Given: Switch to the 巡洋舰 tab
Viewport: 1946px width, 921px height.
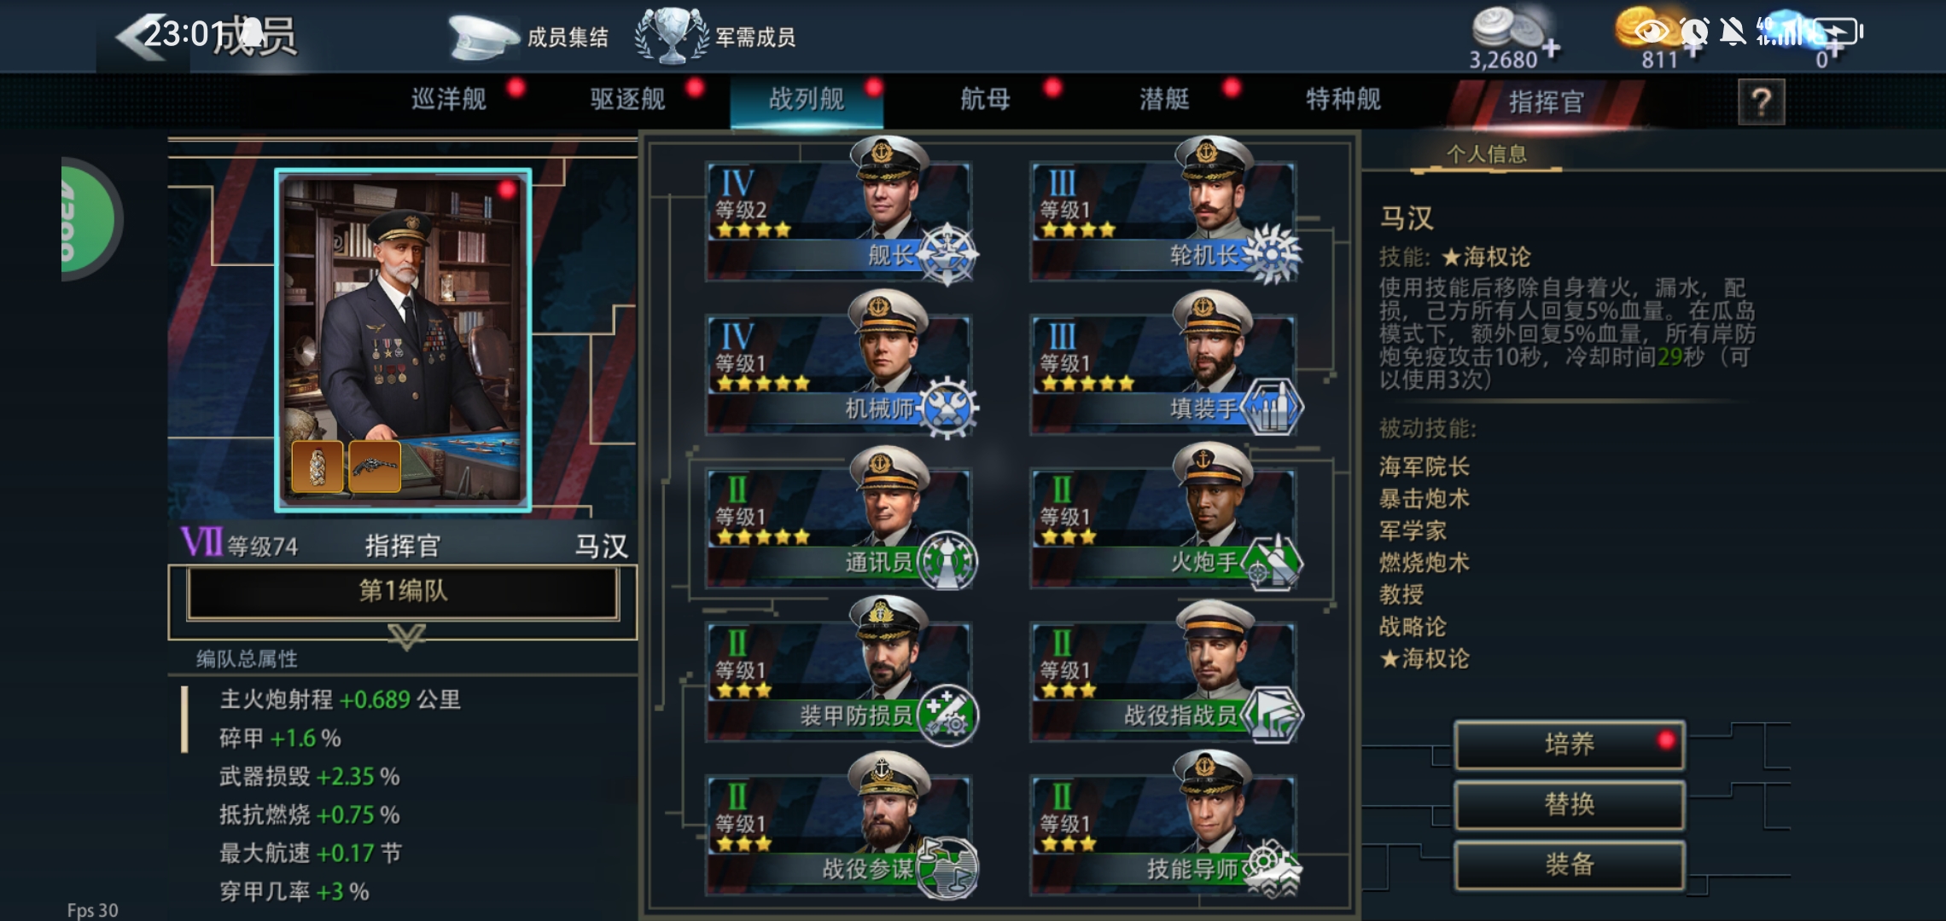Looking at the screenshot, I should [449, 100].
